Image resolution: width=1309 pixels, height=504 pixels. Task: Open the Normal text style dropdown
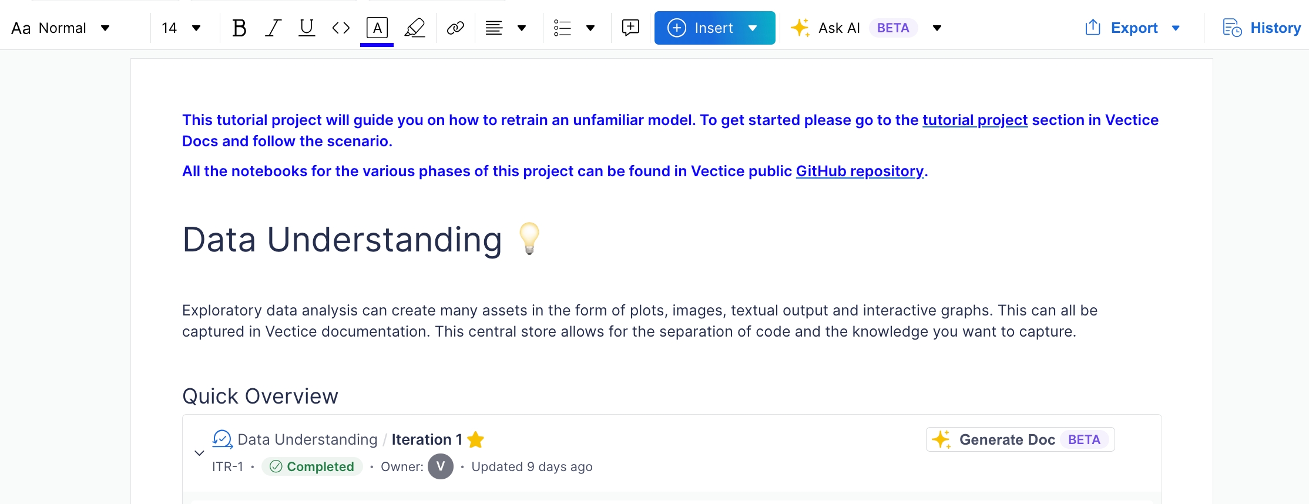coord(61,28)
